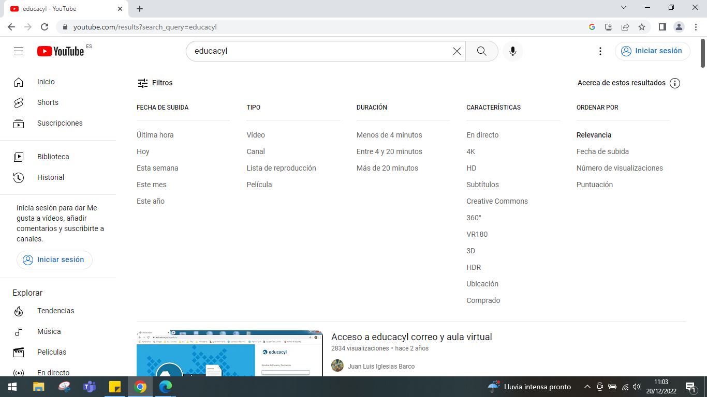
Task: Open Microsoft Teams from taskbar
Action: (90, 387)
